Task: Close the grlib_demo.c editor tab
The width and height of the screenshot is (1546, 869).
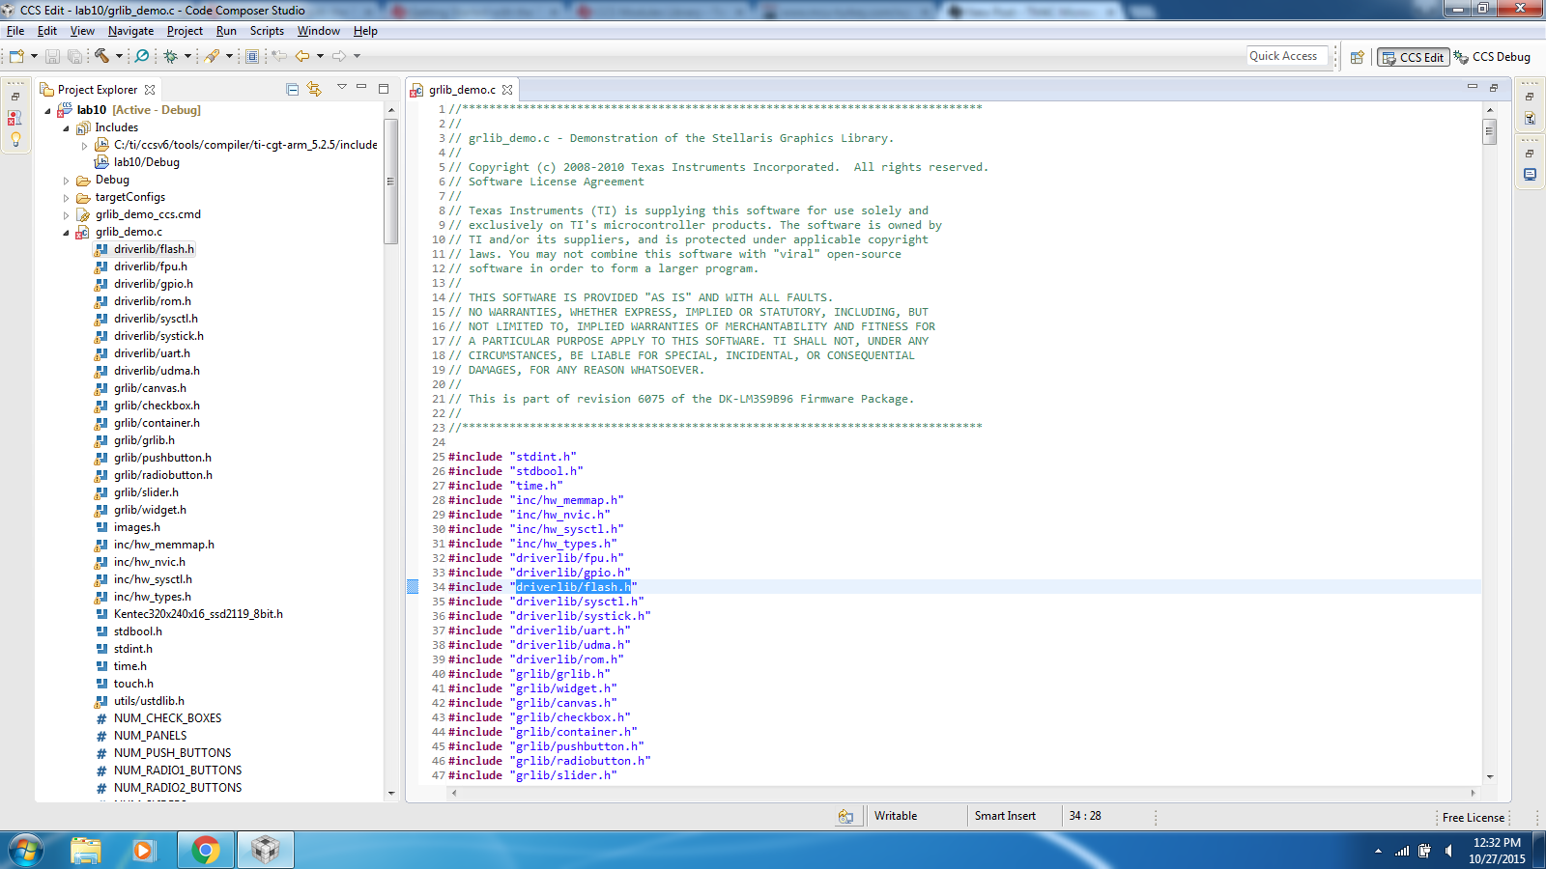Action: pyautogui.click(x=507, y=90)
